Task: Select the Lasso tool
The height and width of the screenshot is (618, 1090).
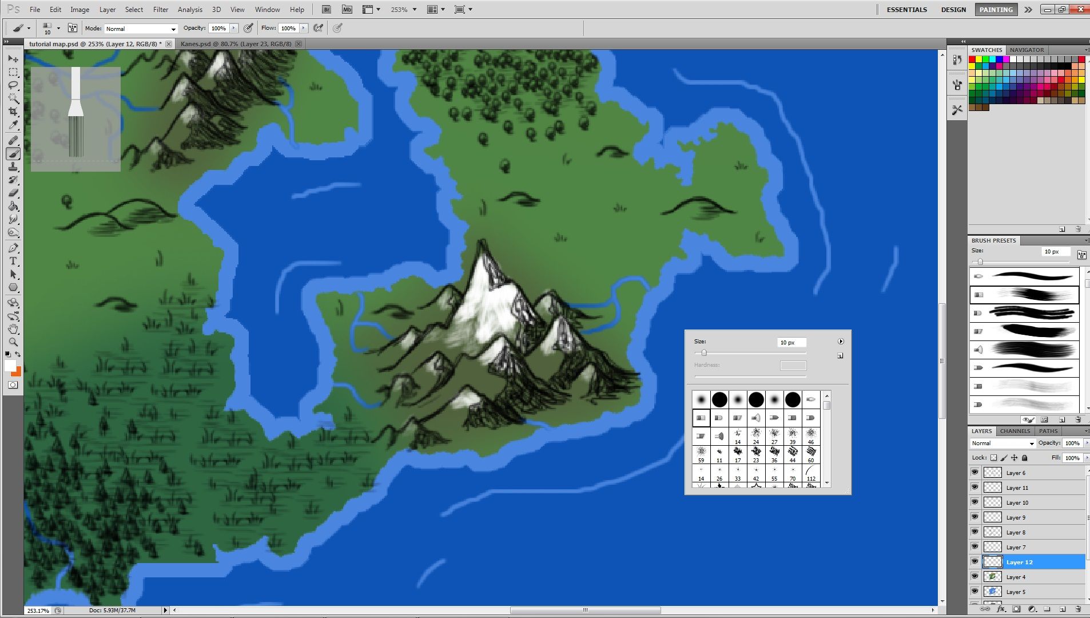Action: 13,85
